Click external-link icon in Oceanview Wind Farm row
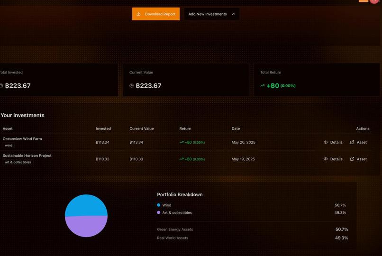Image resolution: width=382 pixels, height=256 pixels. 352,142
